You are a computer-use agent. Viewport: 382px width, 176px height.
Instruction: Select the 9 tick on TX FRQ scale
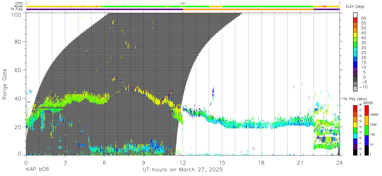[x=361, y=155]
